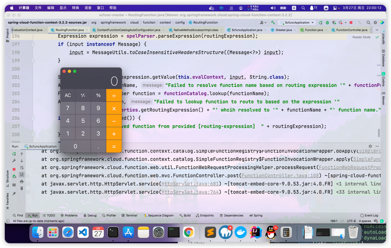The height and width of the screenshot is (248, 391).
Task: Toggle soft-wrap in the Run console
Action: pos(22,168)
